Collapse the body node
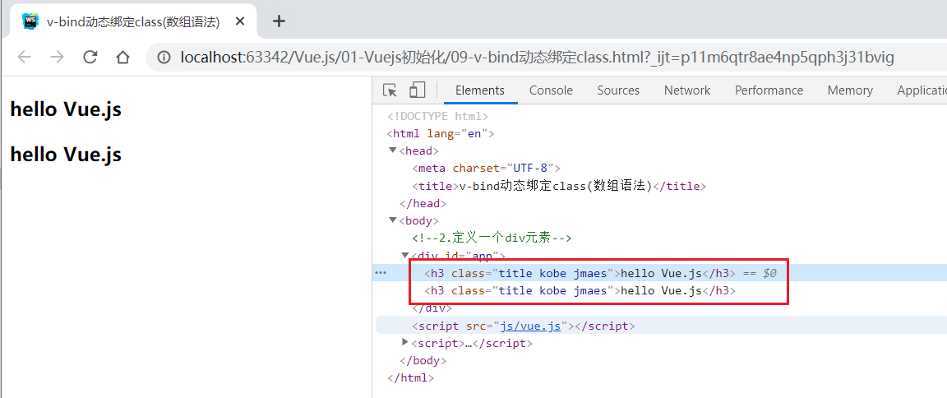Viewport: 947px width, 398px height. click(394, 220)
